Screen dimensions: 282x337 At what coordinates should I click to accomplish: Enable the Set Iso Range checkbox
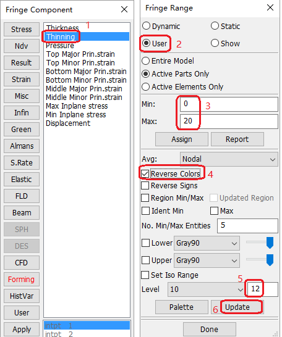coord(145,275)
